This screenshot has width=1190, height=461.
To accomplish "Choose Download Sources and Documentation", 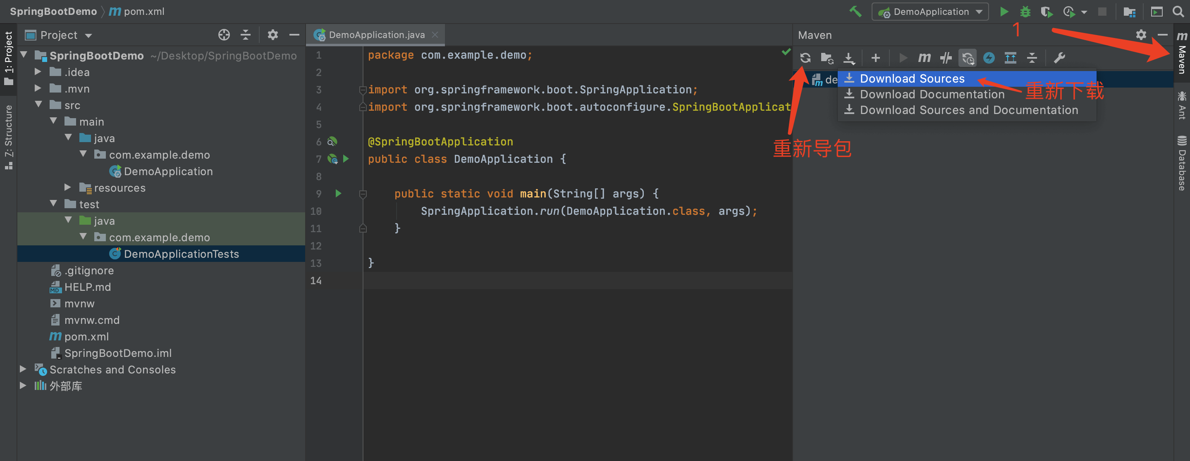I will (966, 110).
